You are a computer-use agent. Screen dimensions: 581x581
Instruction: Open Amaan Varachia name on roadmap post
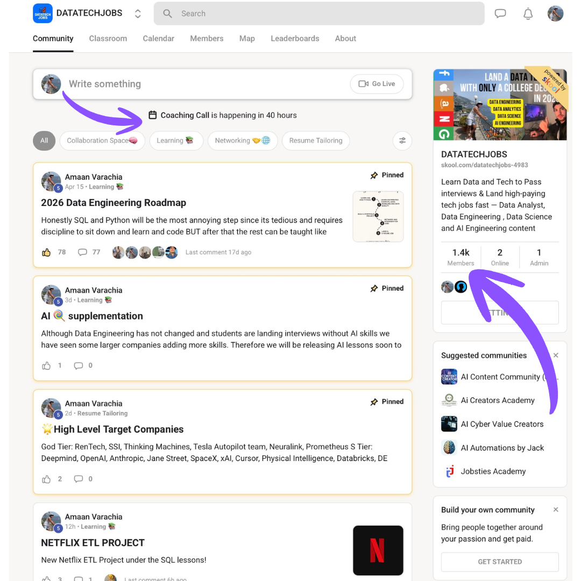94,177
